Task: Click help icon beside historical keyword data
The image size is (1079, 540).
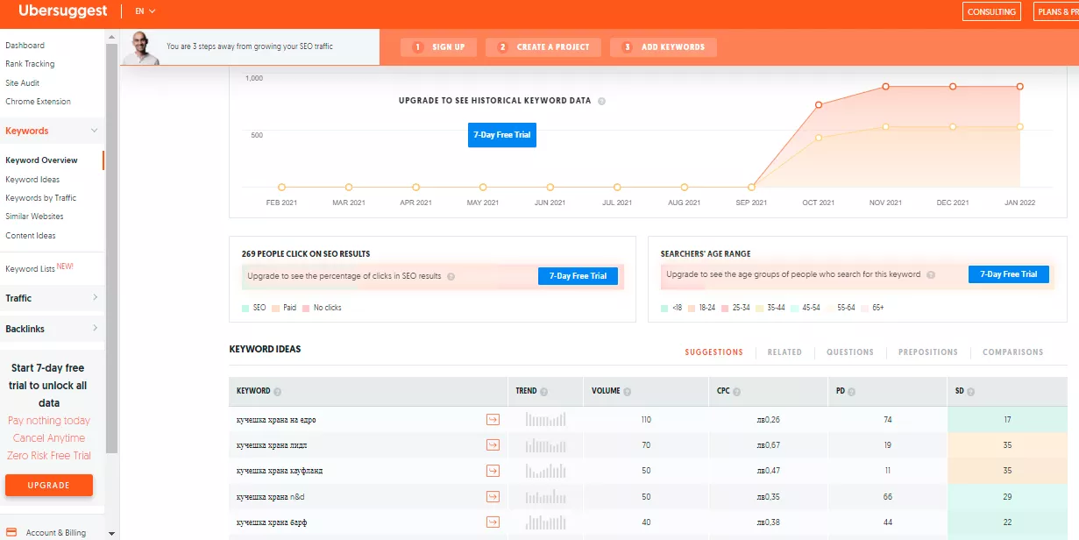Action: [601, 101]
